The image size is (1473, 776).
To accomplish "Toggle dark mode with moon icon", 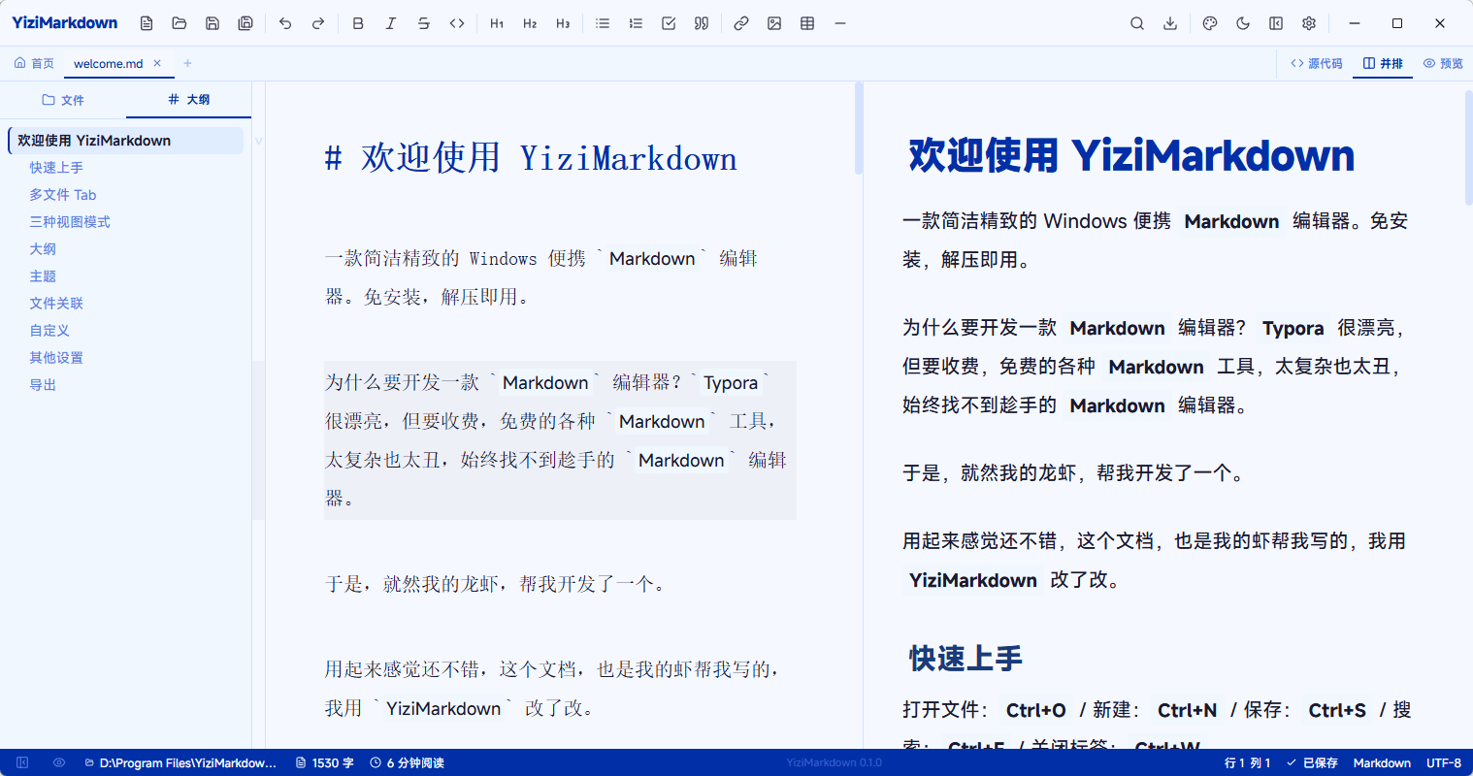I will pyautogui.click(x=1243, y=23).
